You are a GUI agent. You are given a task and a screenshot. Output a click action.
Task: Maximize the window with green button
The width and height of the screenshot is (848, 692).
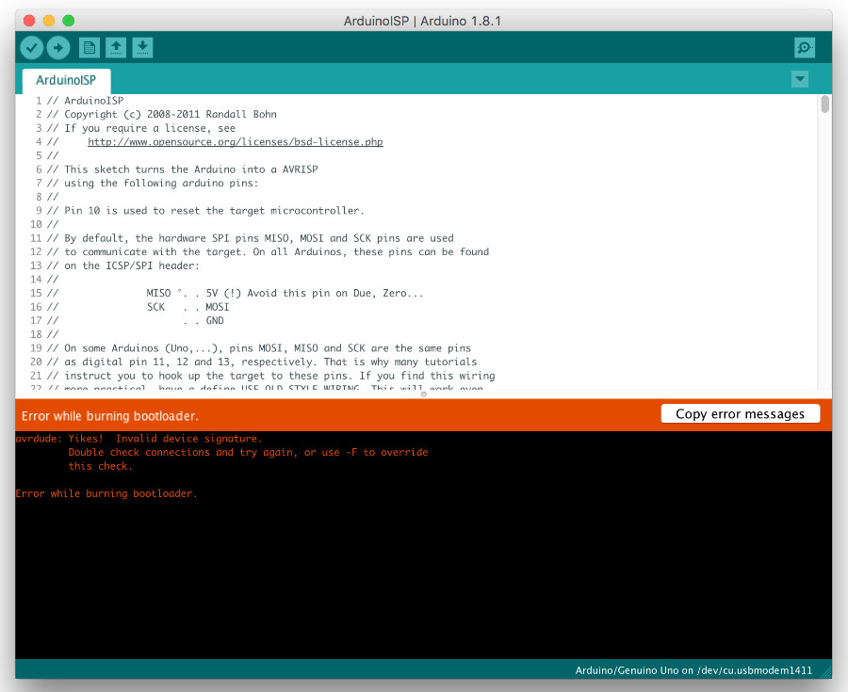pos(68,21)
